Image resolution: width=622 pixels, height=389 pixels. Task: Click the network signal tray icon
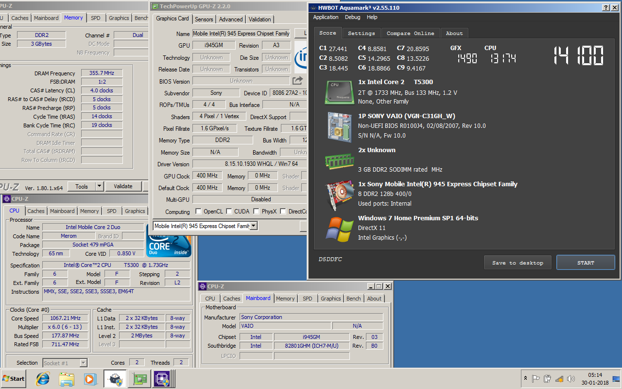(x=560, y=379)
